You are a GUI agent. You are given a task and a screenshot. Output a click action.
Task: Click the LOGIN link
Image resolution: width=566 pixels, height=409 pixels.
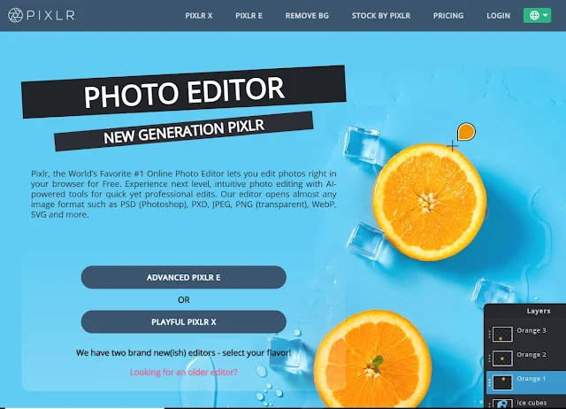tap(498, 16)
